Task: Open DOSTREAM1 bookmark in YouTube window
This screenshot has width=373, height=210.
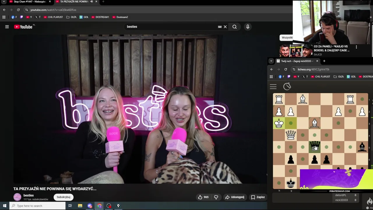Action: click(100, 17)
